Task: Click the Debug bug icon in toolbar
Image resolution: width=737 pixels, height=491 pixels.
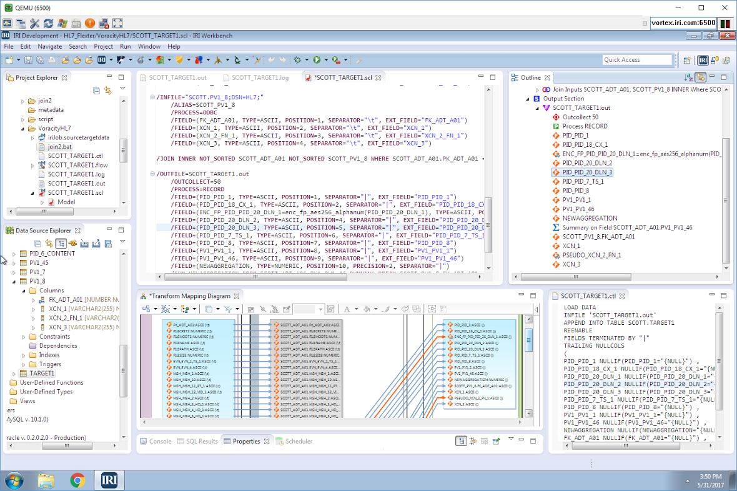Action: (297, 60)
